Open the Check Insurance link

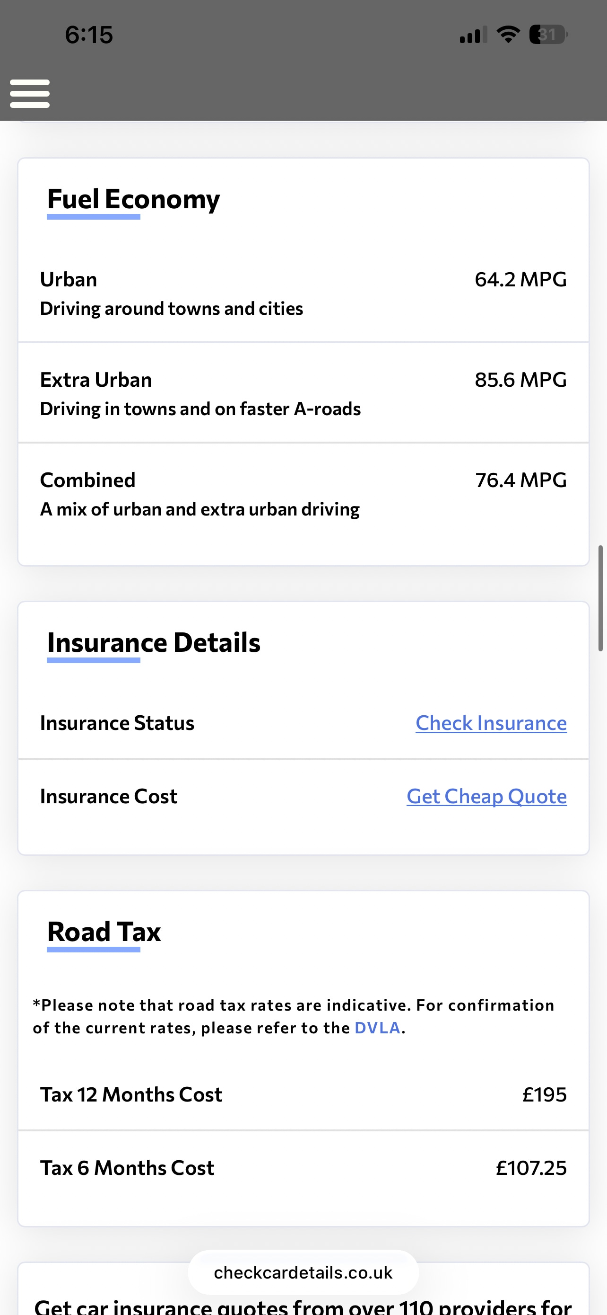click(x=491, y=723)
